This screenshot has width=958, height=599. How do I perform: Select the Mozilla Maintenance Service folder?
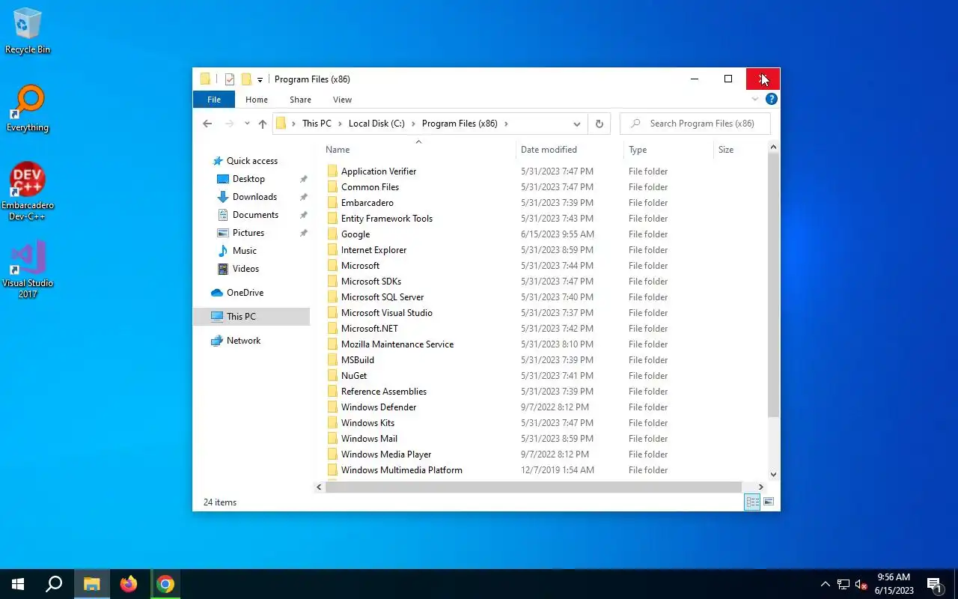point(397,344)
